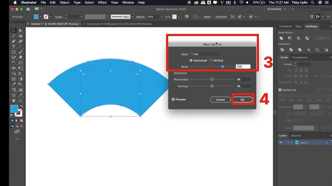Select the Gradient tool
332x186 pixels.
pyautogui.click(x=20, y=79)
